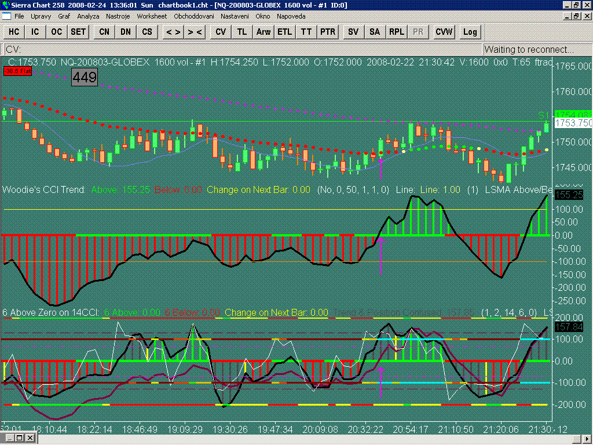Click the 18:46:49 time axis label
The height and width of the screenshot is (445, 593).
coord(140,430)
